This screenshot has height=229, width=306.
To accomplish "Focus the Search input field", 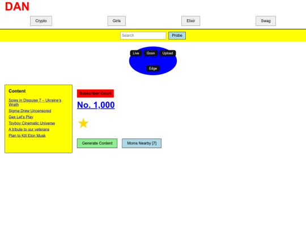I will pyautogui.click(x=143, y=36).
